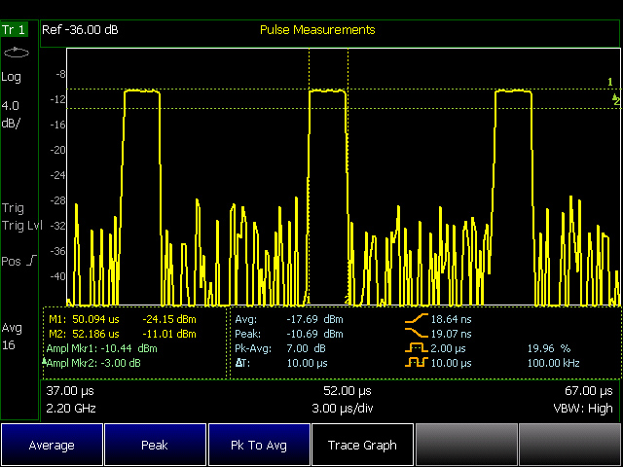Toggle the Log scale setting
Image resolution: width=623 pixels, height=467 pixels.
pos(12,77)
